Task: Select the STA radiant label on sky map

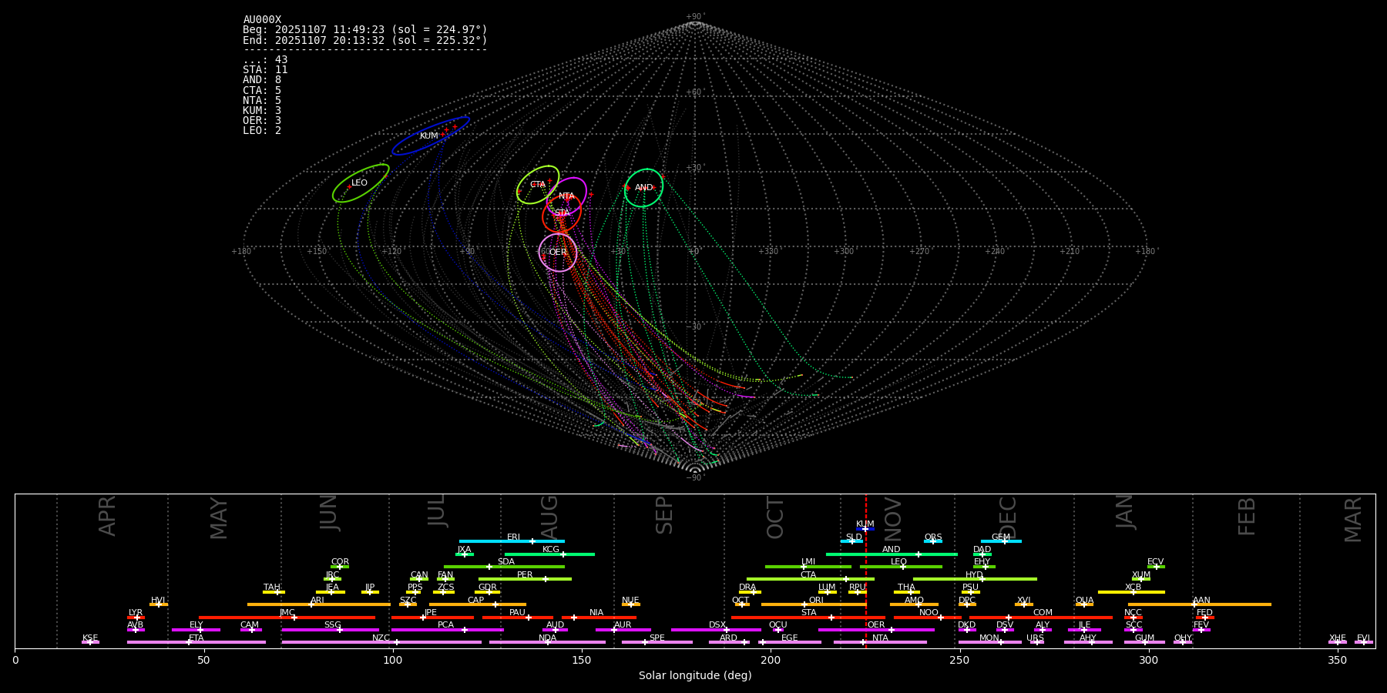Action: 562,213
